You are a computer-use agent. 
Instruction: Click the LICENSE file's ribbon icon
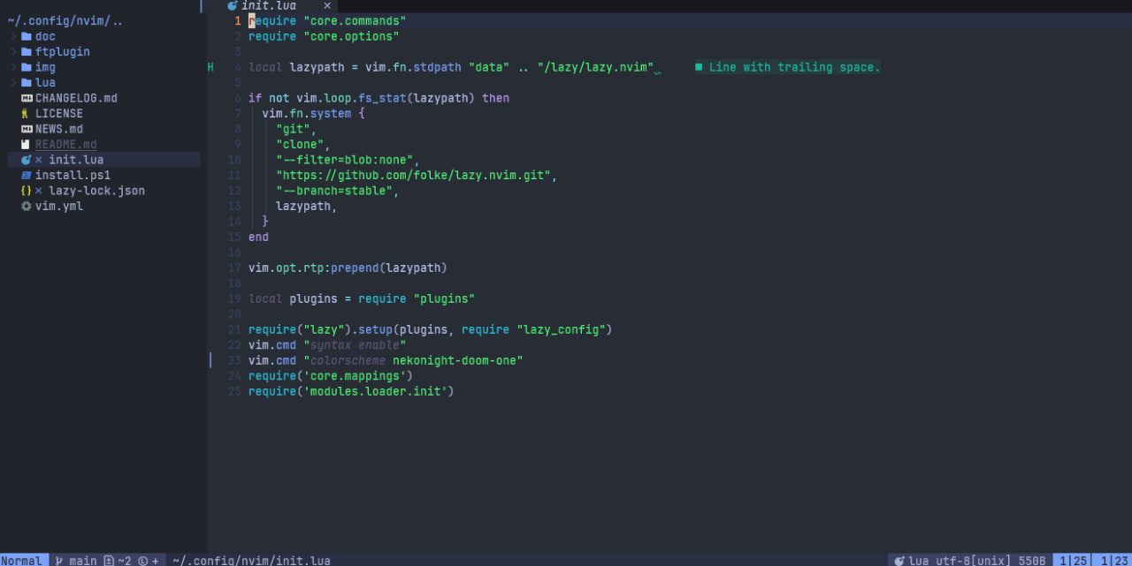click(x=26, y=114)
